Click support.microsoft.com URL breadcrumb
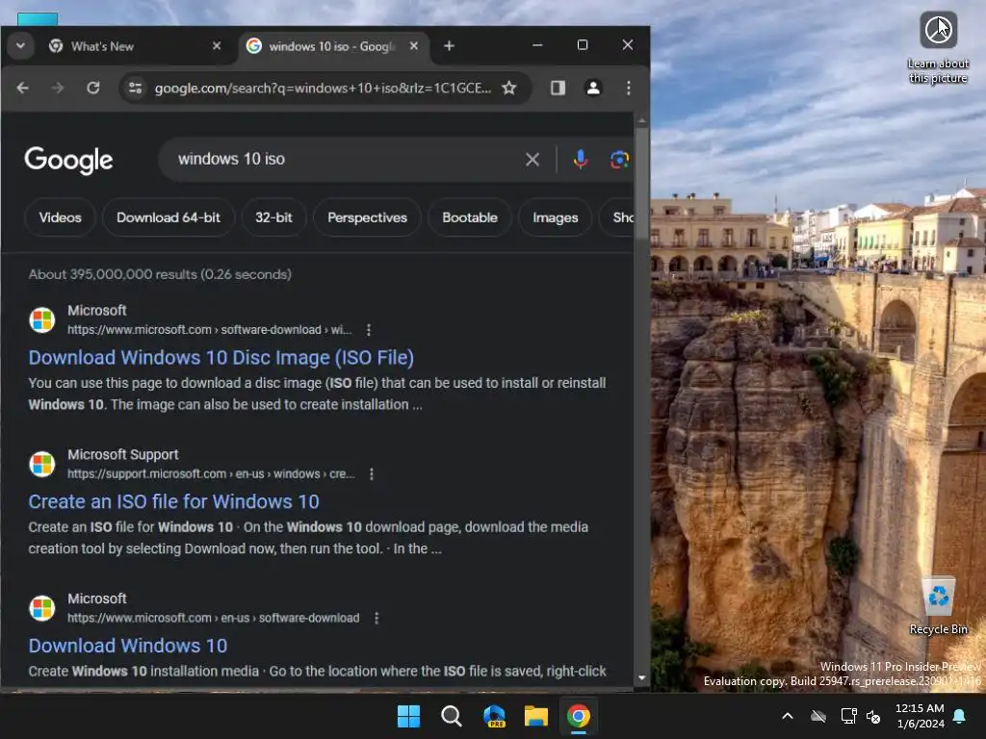The height and width of the screenshot is (739, 986). [211, 473]
